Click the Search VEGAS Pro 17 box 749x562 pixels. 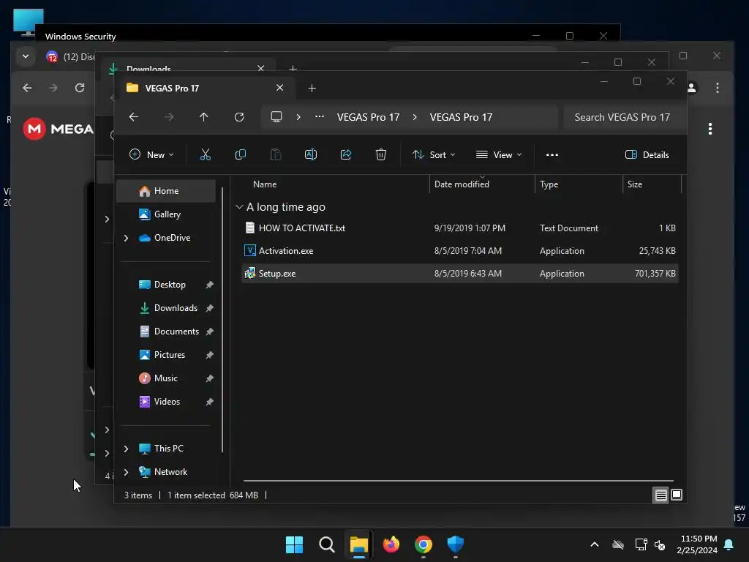[x=625, y=117]
